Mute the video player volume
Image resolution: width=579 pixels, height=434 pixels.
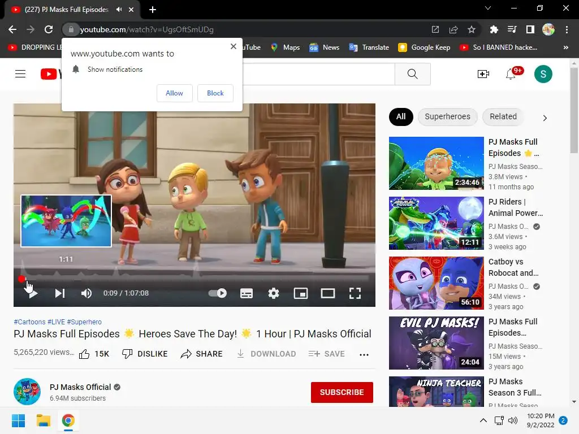(x=87, y=293)
